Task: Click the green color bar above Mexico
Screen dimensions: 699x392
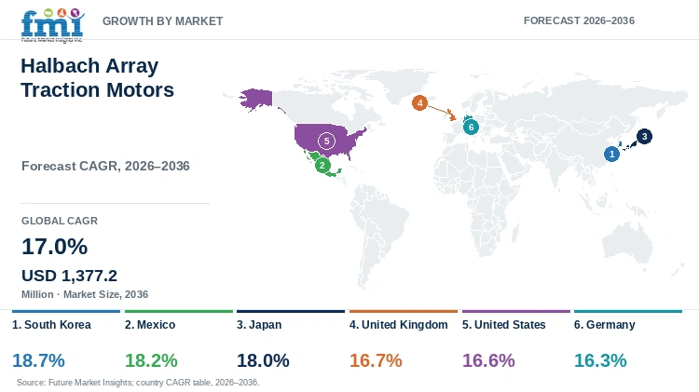Action: [179, 311]
